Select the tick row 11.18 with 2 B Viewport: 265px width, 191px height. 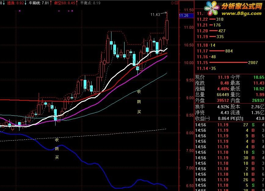[x=230, y=169]
